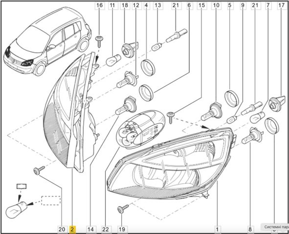This screenshot has width=289, height=234.
Task: Click callout number 5
Action: click(230, 5)
